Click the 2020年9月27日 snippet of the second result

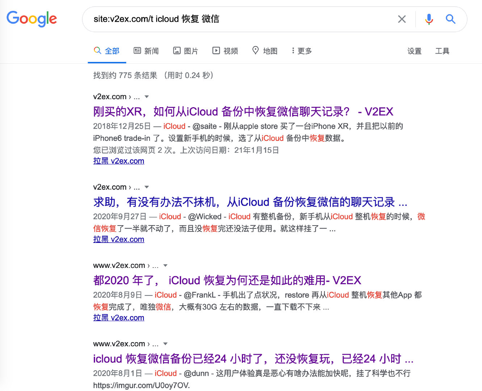pyautogui.click(x=259, y=223)
